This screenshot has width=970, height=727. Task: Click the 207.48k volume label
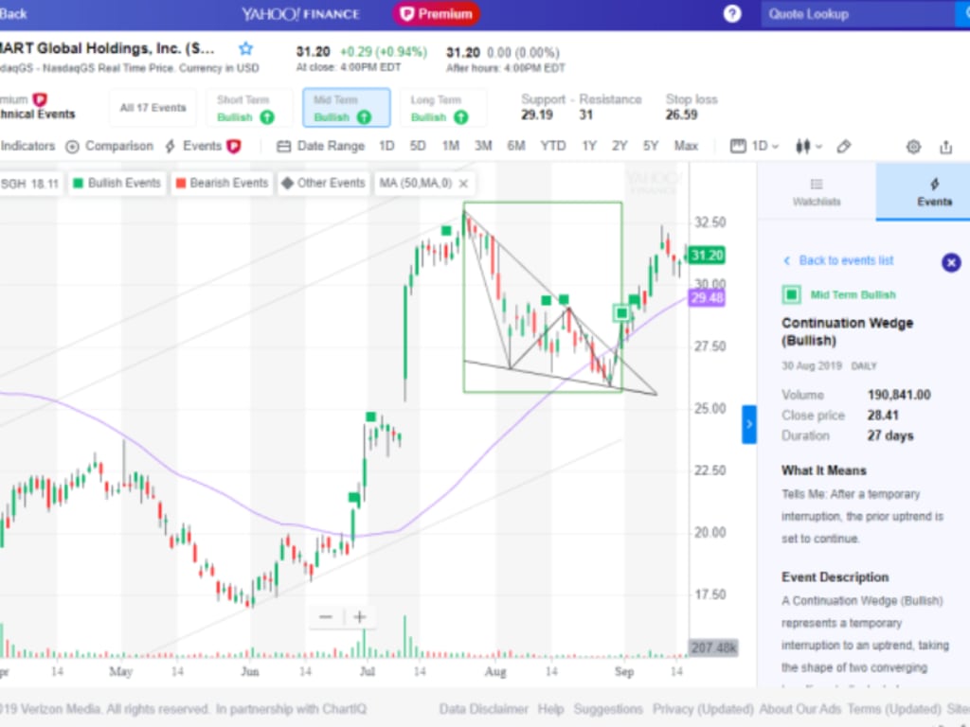coord(713,647)
